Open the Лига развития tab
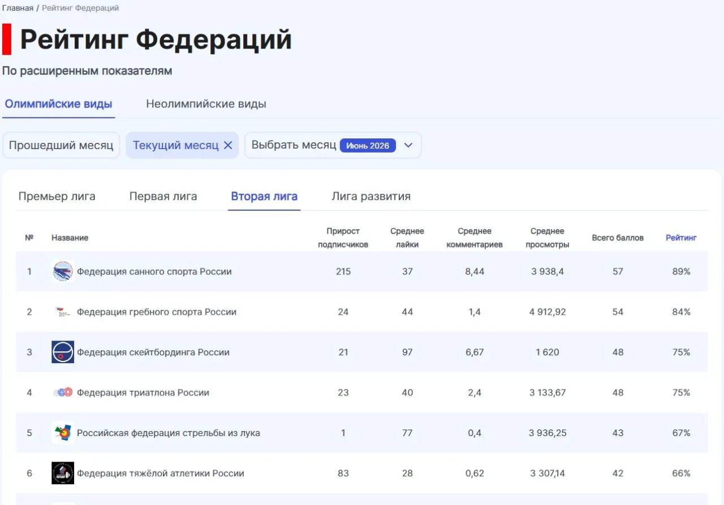This screenshot has width=724, height=505. pos(371,197)
